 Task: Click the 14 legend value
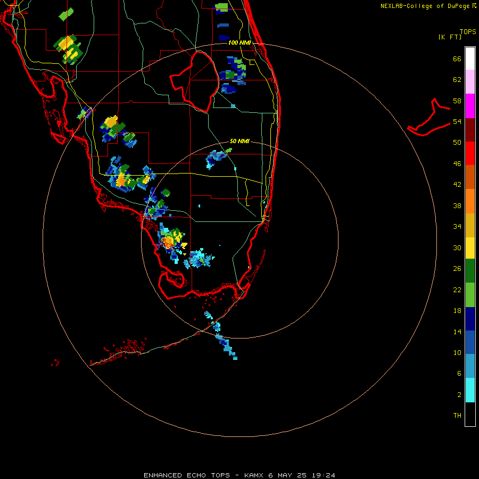pyautogui.click(x=457, y=332)
